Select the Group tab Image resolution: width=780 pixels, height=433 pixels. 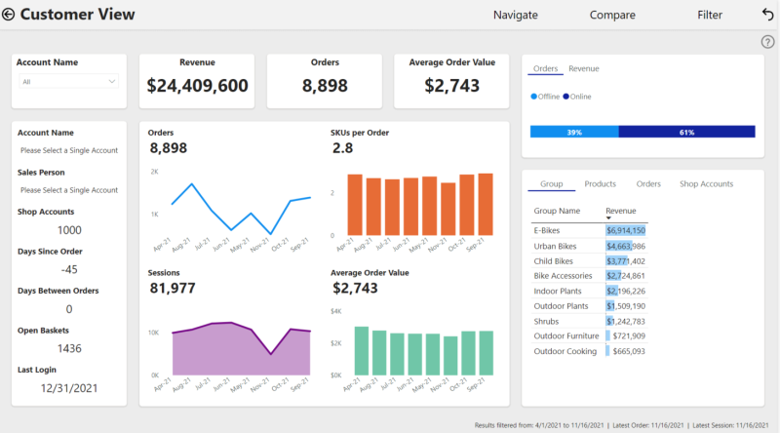(x=551, y=183)
